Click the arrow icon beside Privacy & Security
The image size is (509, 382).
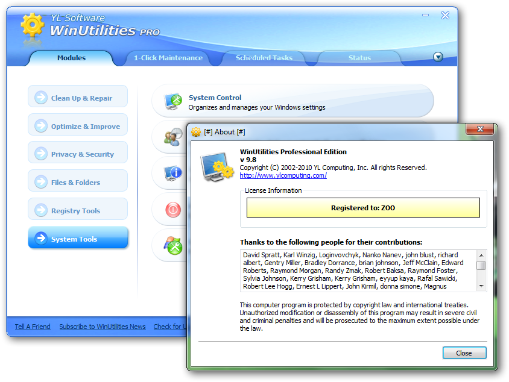(41, 154)
